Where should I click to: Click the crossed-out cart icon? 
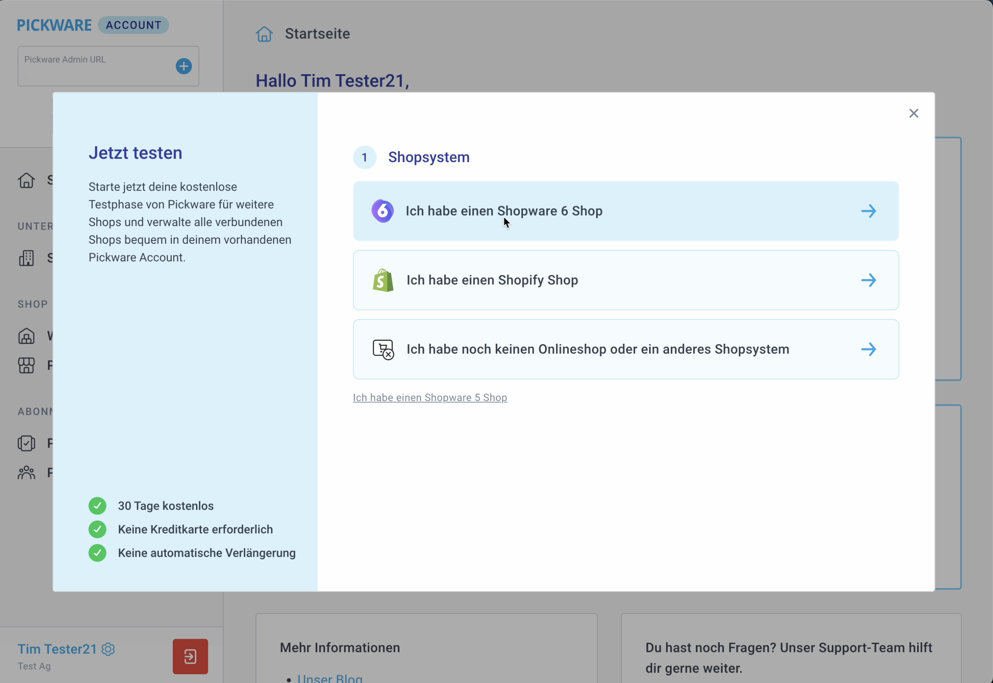tap(383, 349)
